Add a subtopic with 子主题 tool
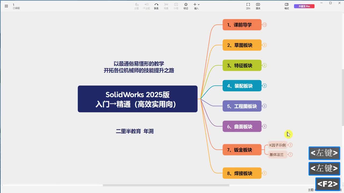Viewport: 344px width, 193px height. pos(146,6)
